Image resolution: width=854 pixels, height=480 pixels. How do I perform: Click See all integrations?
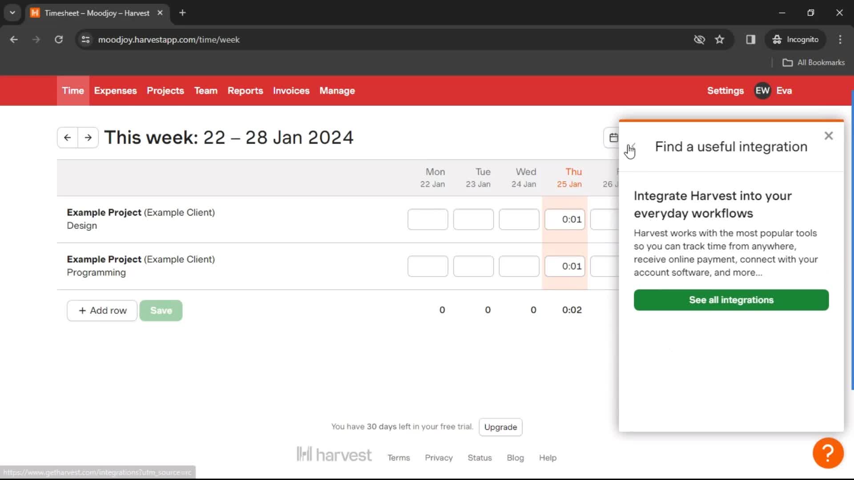coord(731,300)
